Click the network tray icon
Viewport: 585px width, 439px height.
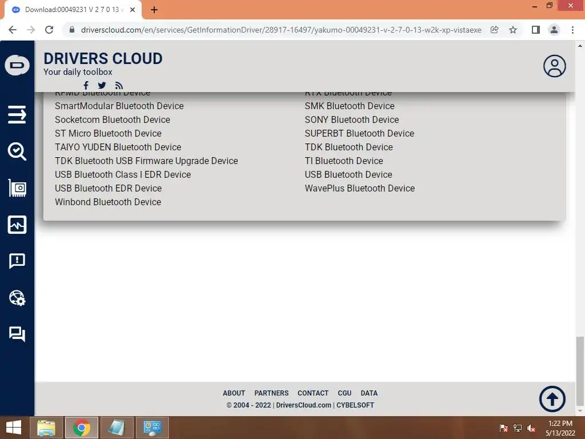518,428
